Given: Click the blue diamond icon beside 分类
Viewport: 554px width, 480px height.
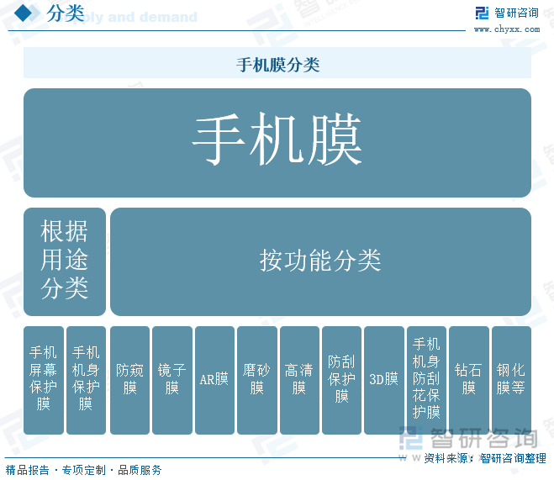Looking at the screenshot, I should click(24, 13).
